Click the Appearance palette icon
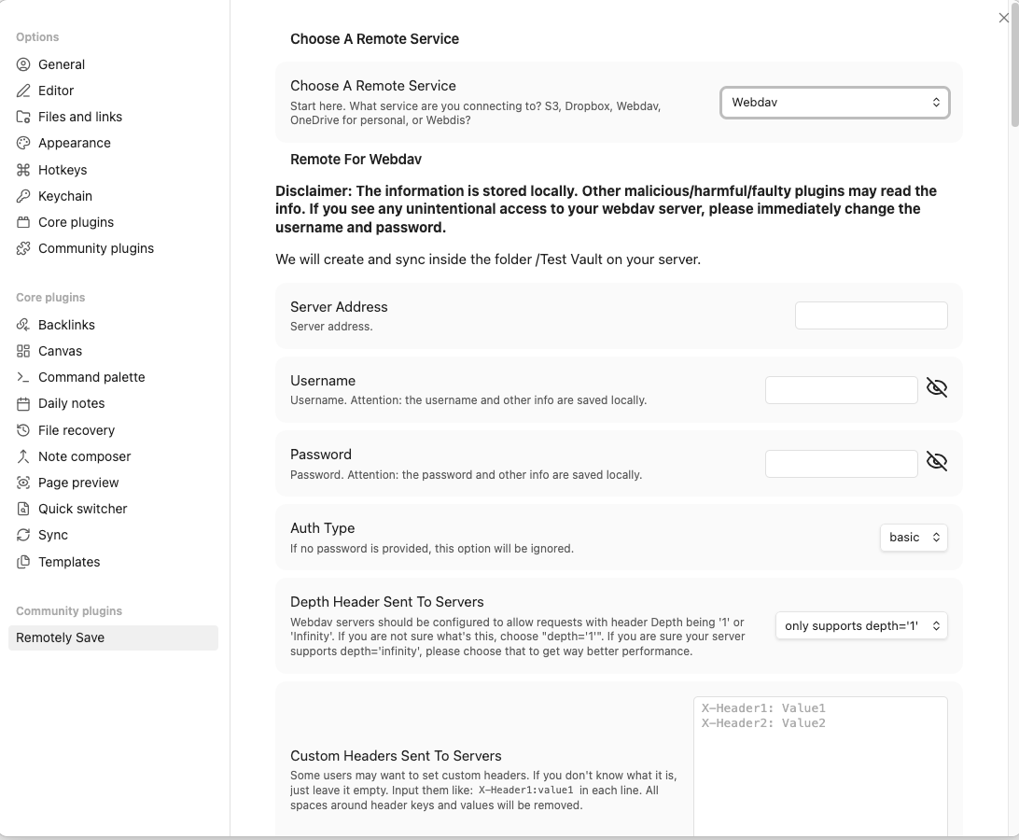The image size is (1019, 840). click(x=23, y=143)
